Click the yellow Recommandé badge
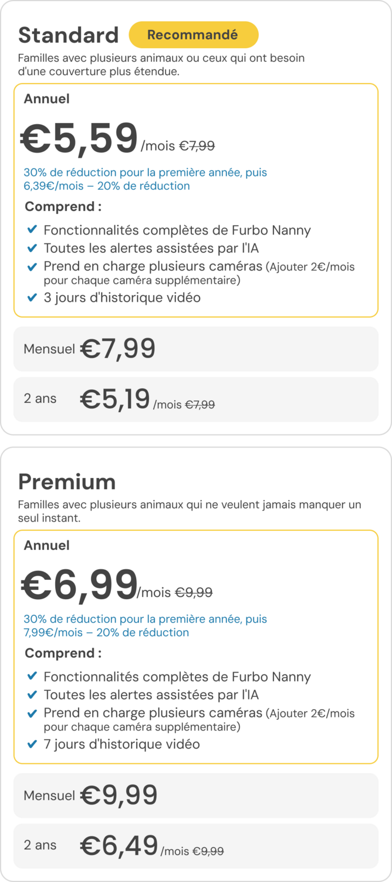Viewport: 392px width, 882px height. click(x=193, y=35)
